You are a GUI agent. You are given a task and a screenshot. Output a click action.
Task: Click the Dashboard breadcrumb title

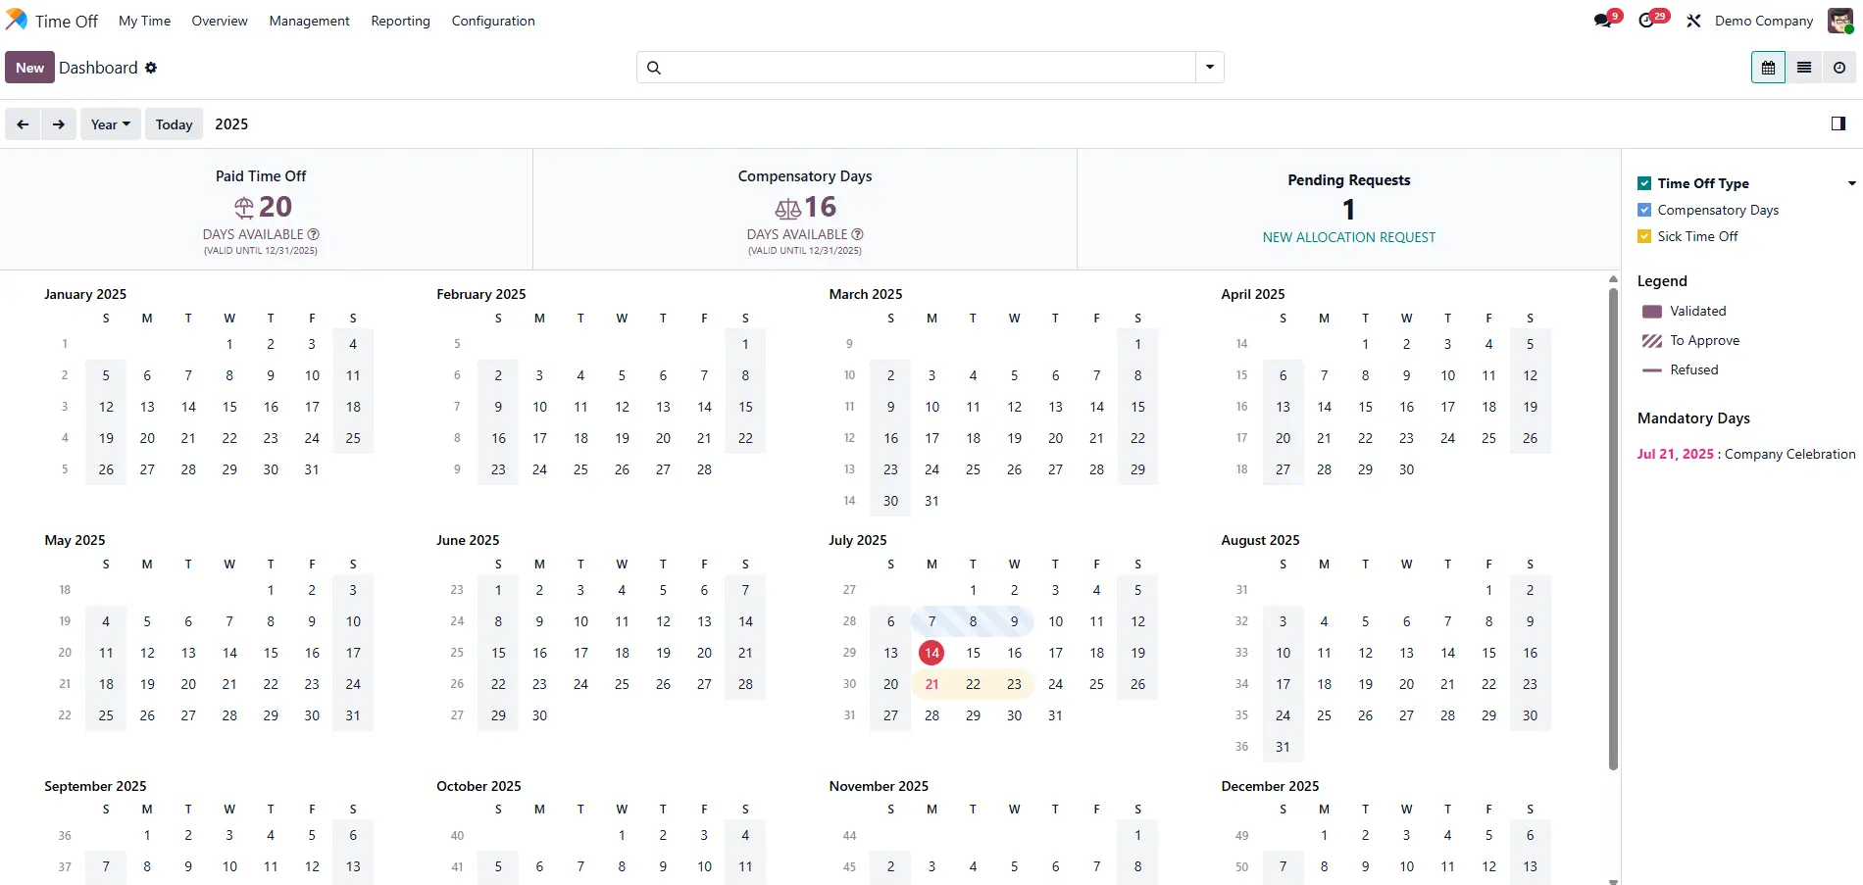98,68
